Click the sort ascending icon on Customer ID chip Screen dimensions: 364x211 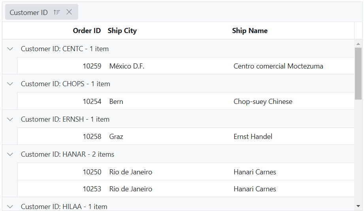(57, 12)
